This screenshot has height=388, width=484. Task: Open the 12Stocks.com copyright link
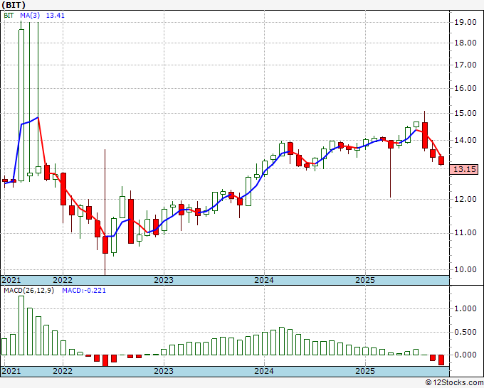point(454,382)
